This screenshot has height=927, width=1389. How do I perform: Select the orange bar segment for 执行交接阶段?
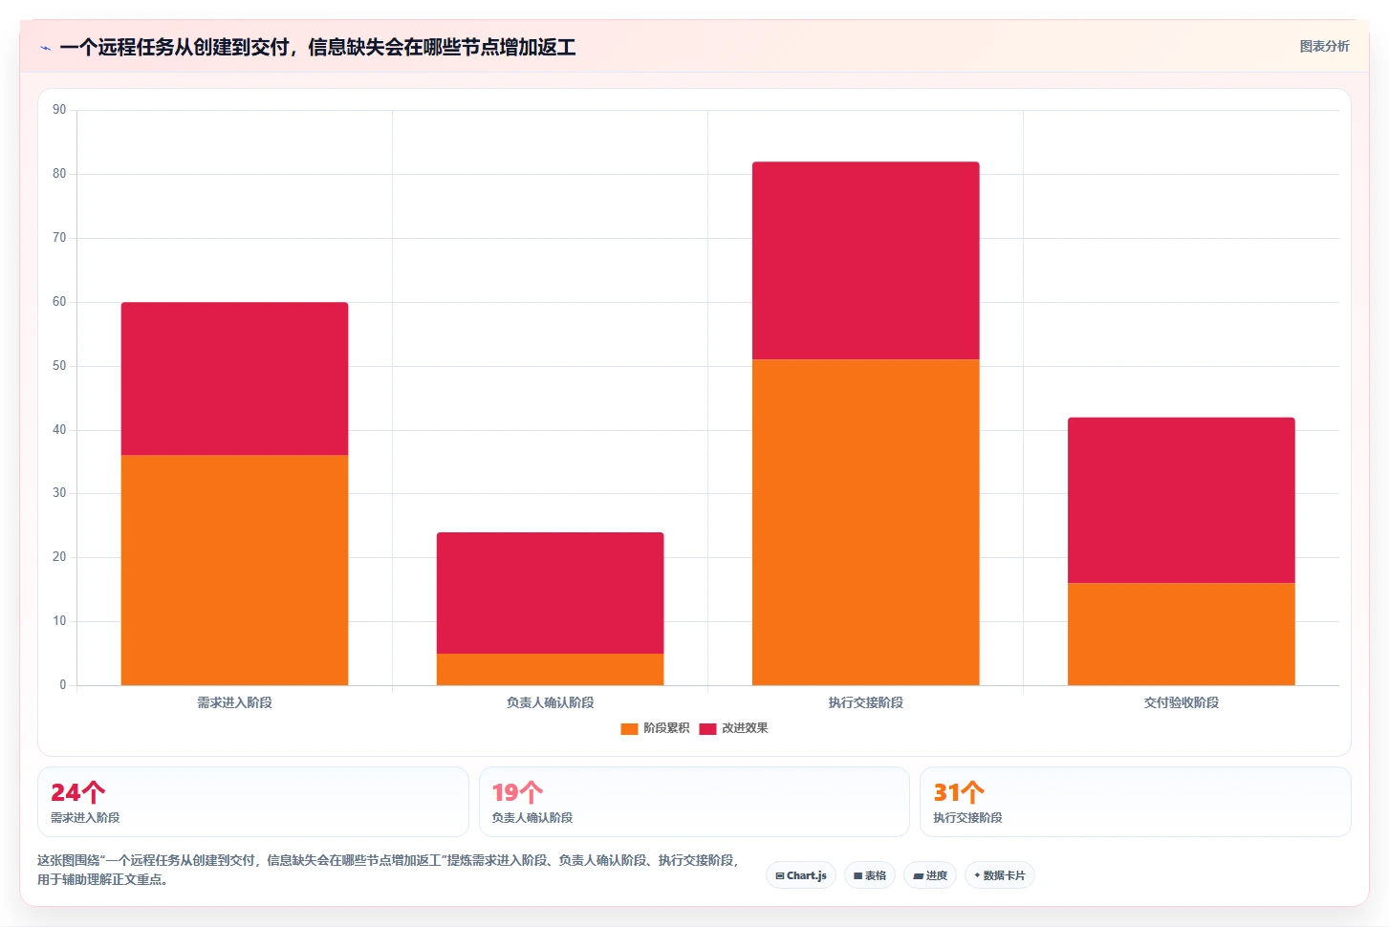tap(865, 522)
